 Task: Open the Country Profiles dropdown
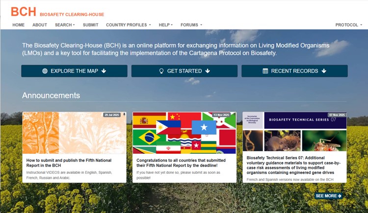128,25
